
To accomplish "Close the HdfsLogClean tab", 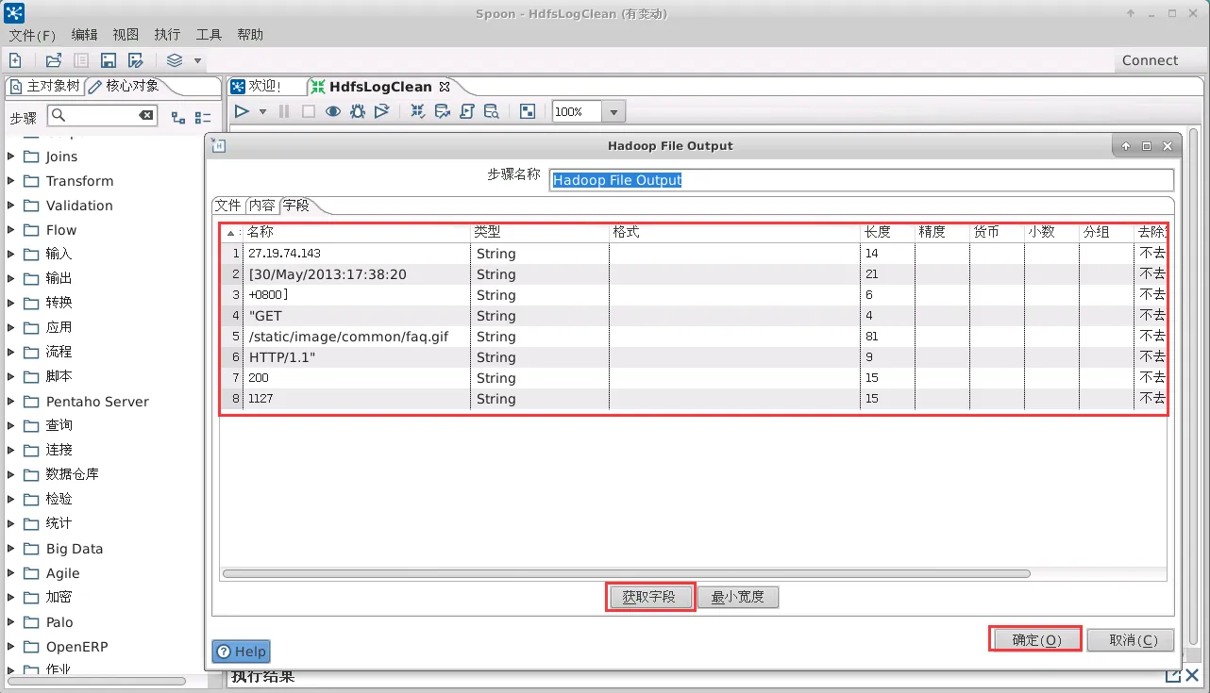I will (445, 87).
